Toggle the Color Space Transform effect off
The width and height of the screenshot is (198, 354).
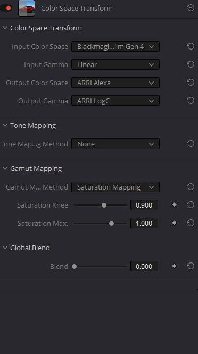[x=6, y=8]
